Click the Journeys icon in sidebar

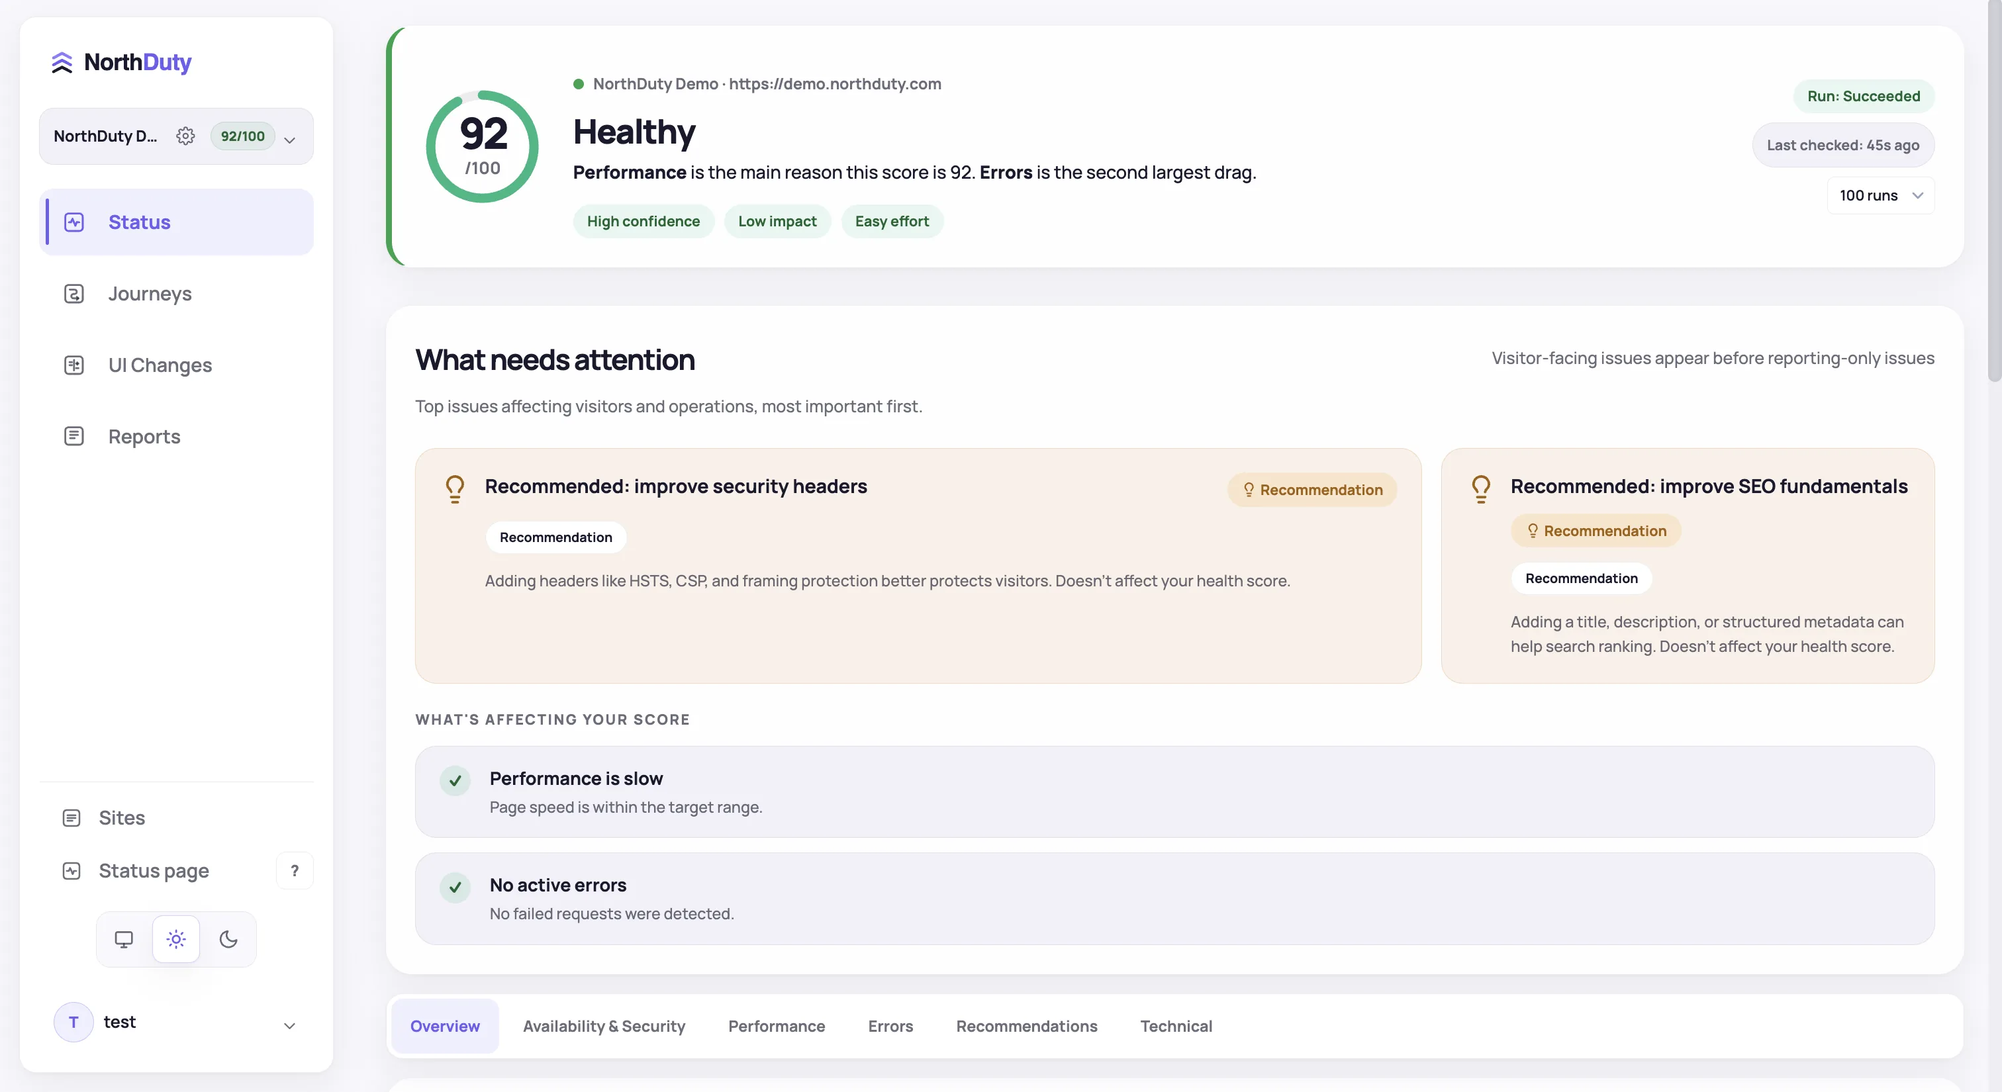point(74,294)
